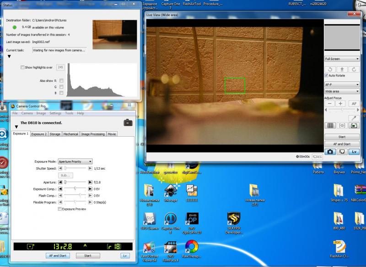Open the RawTherapee desktop shortcut
Screen dimensions: 366x267
[192, 249]
